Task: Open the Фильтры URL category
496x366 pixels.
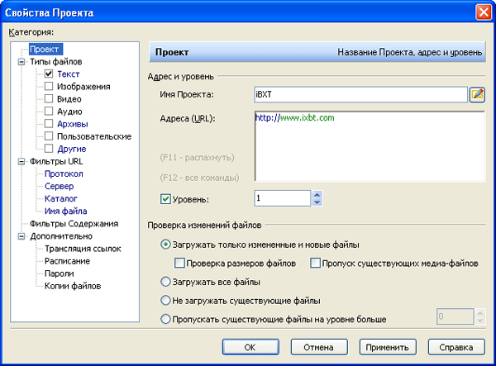Action: pyautogui.click(x=56, y=161)
